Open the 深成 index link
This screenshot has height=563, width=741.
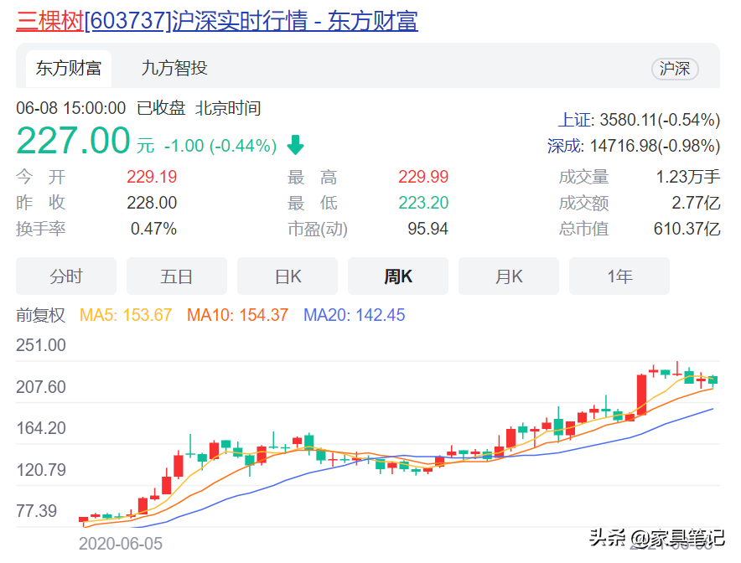pyautogui.click(x=564, y=146)
